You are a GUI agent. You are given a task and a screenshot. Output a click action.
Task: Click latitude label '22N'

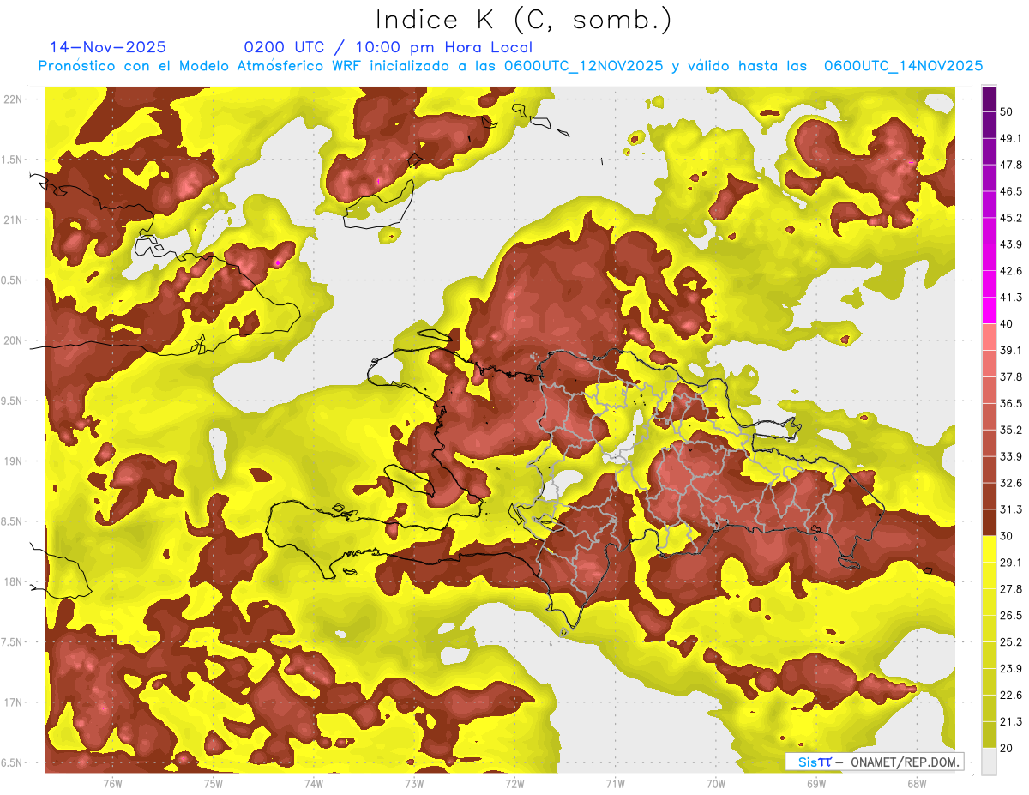(x=13, y=99)
